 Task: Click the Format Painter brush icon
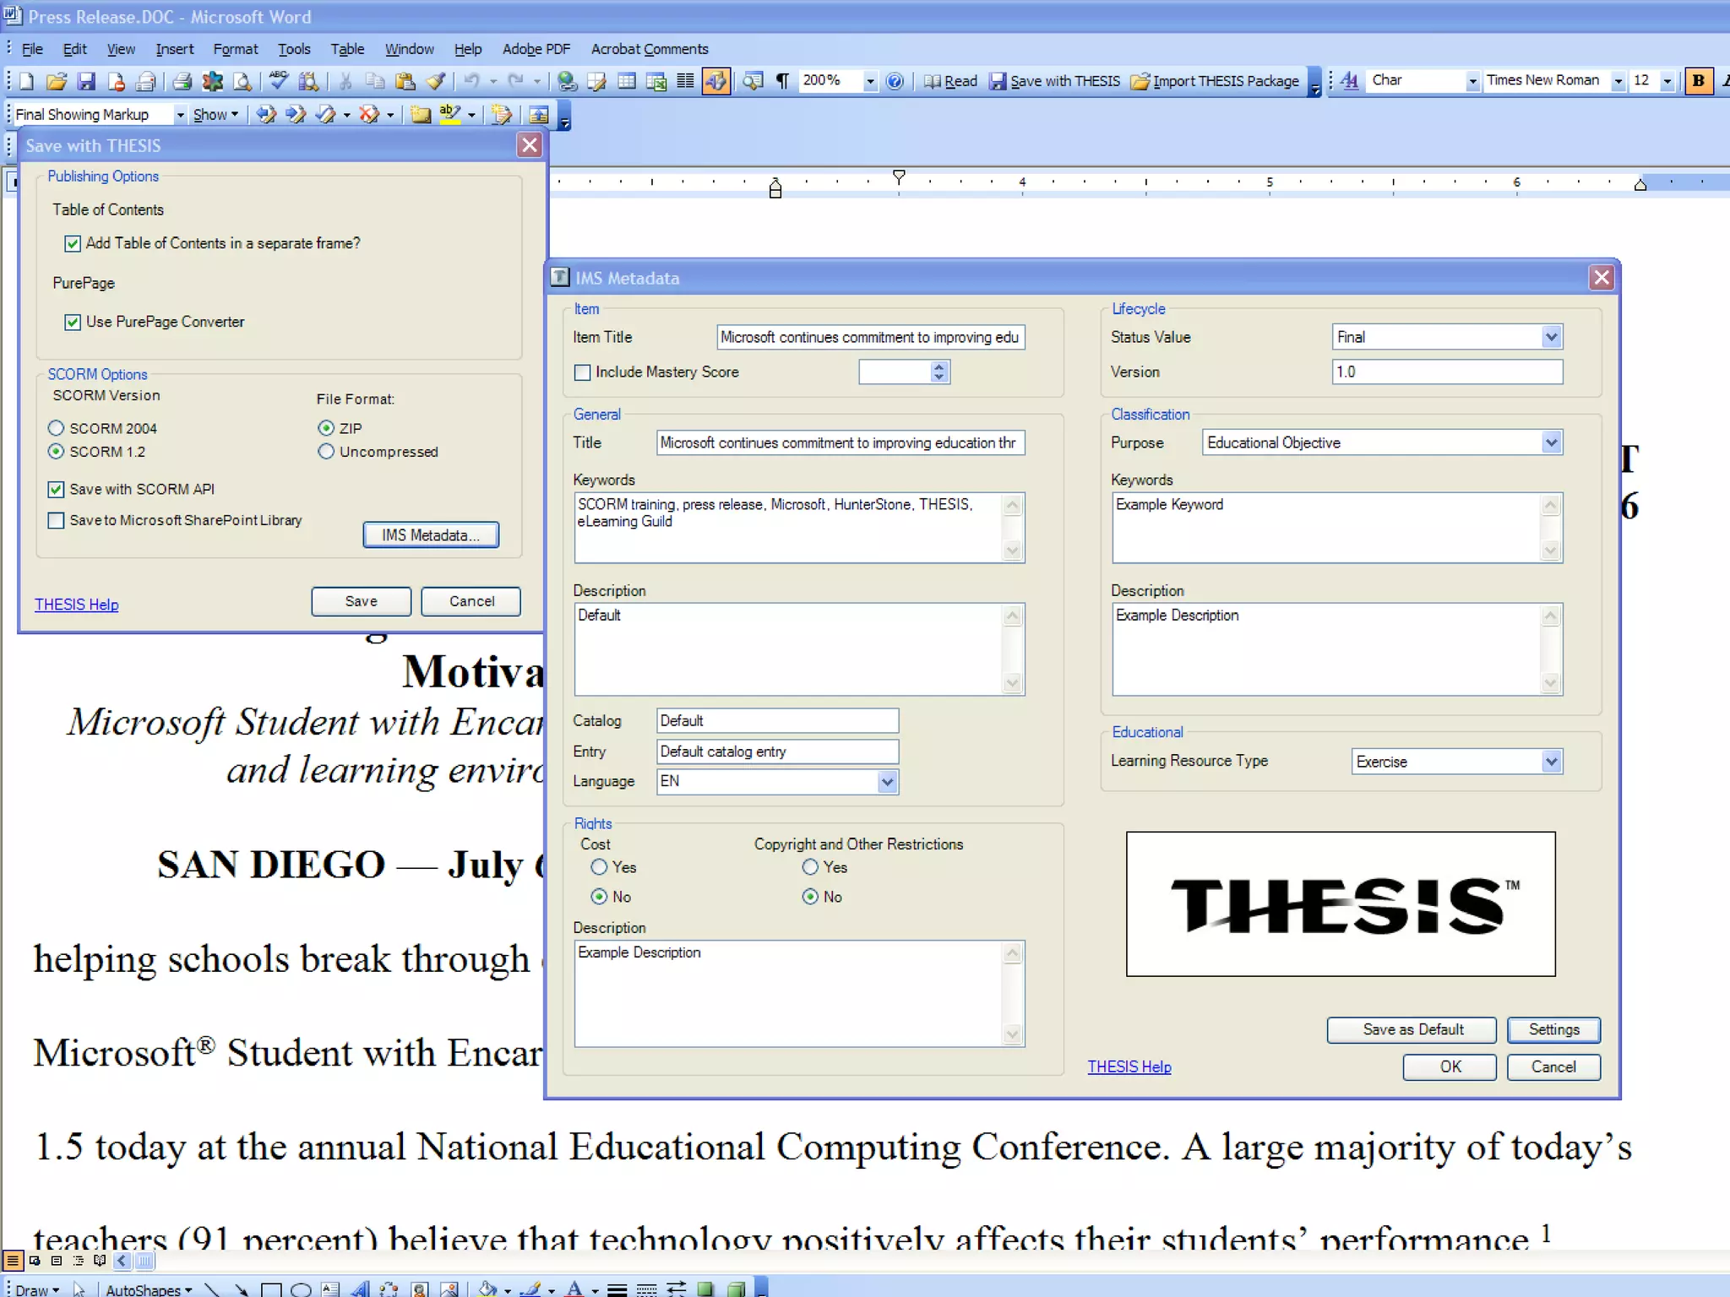pyautogui.click(x=436, y=81)
